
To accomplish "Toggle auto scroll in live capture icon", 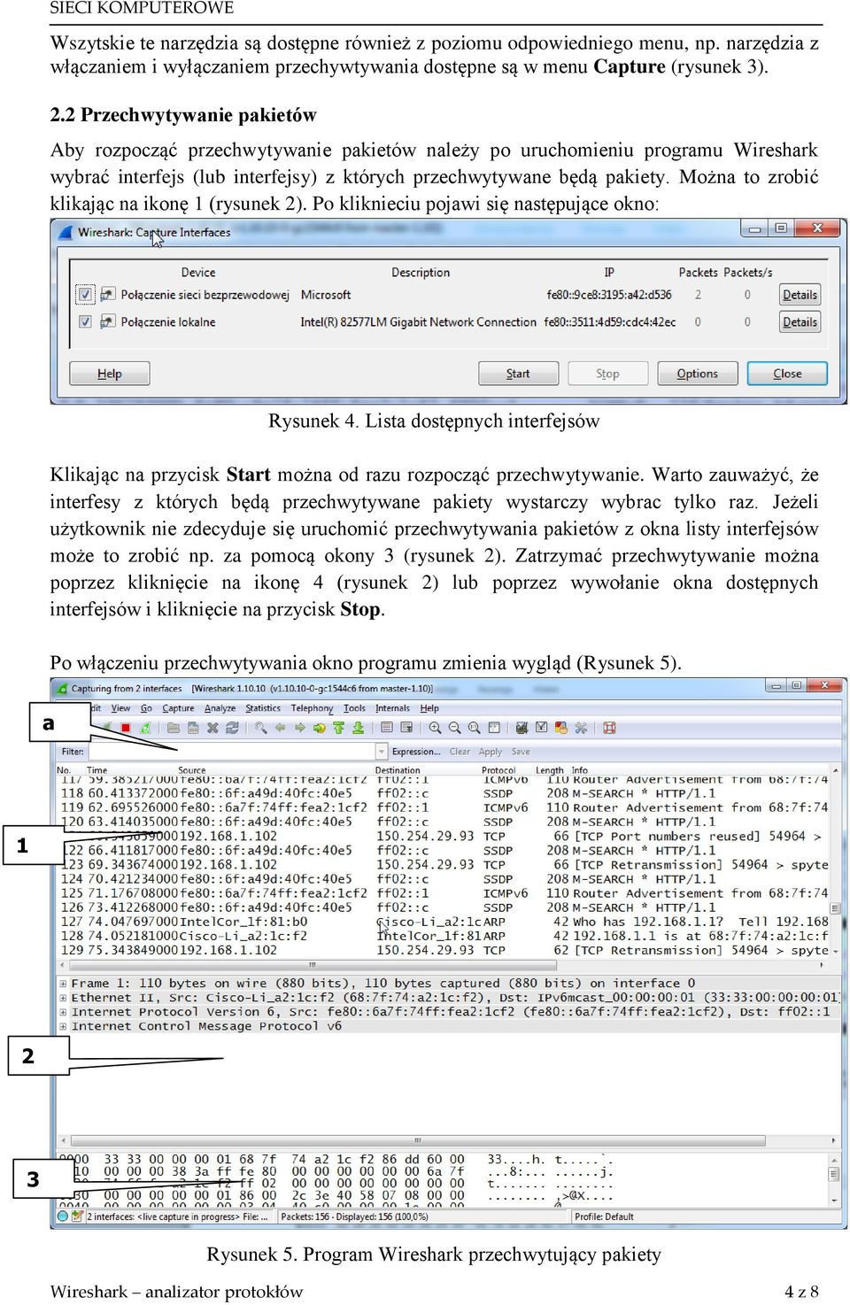I will (406, 728).
